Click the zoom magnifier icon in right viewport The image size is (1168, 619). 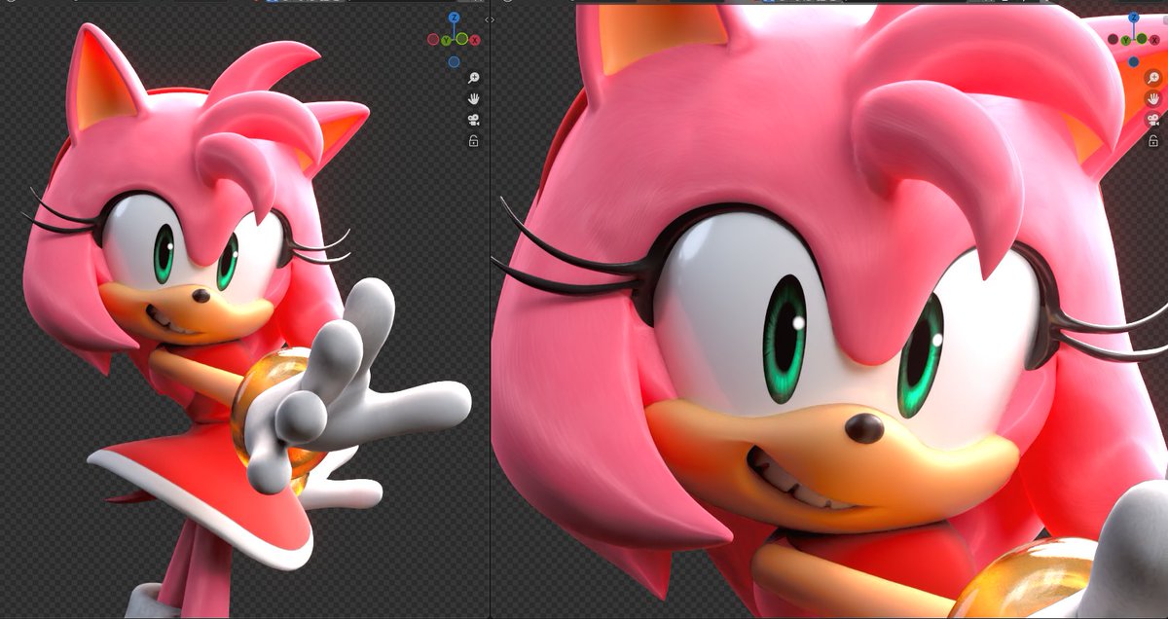pos(1153,78)
